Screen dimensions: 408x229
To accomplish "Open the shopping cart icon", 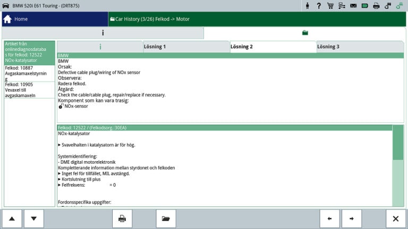I will [330, 6].
